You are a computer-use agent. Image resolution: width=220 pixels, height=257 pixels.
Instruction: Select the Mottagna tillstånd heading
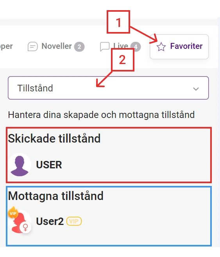point(56,196)
